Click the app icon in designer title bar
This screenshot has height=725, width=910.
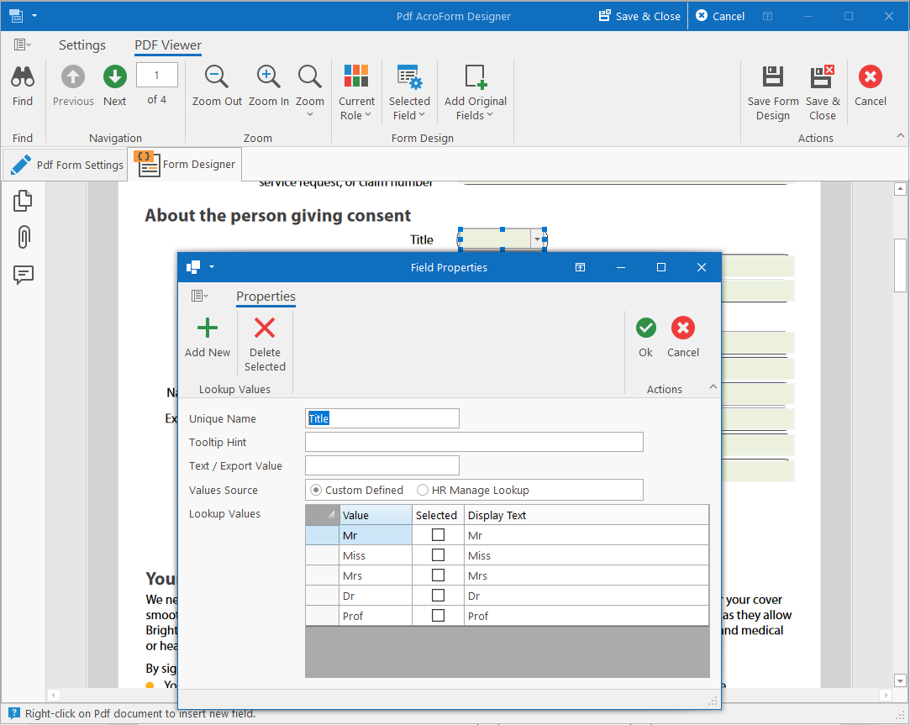16,16
